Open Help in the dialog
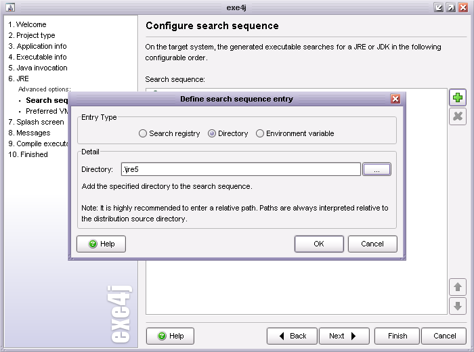This screenshot has width=474, height=352. (x=102, y=244)
